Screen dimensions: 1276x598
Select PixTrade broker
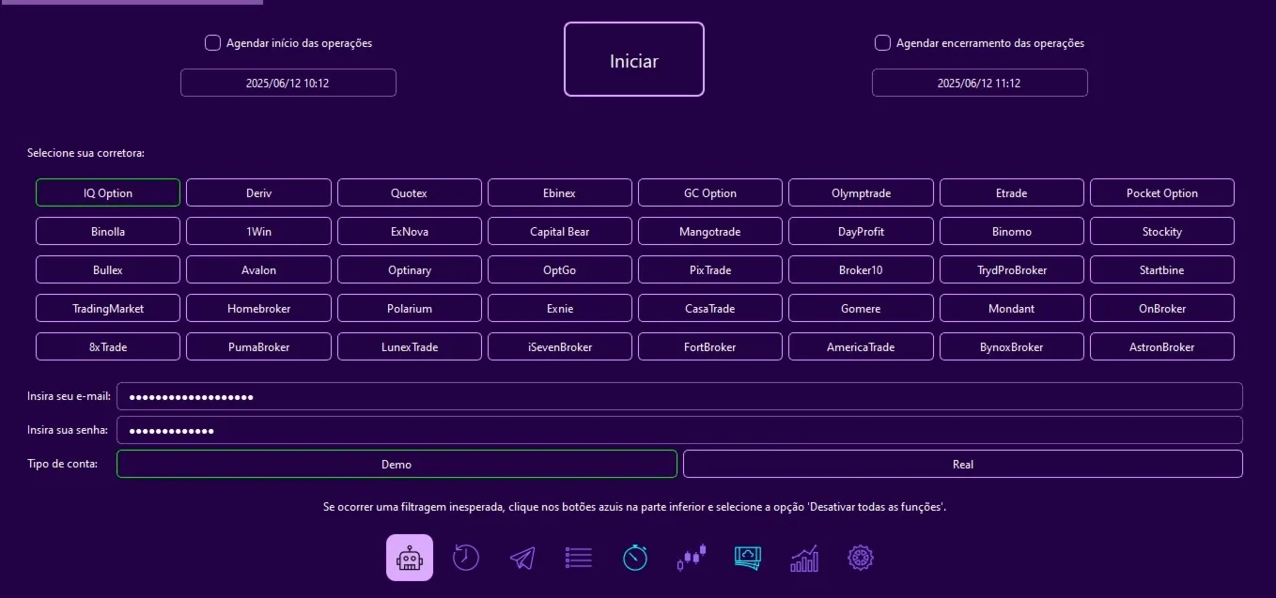pyautogui.click(x=710, y=269)
